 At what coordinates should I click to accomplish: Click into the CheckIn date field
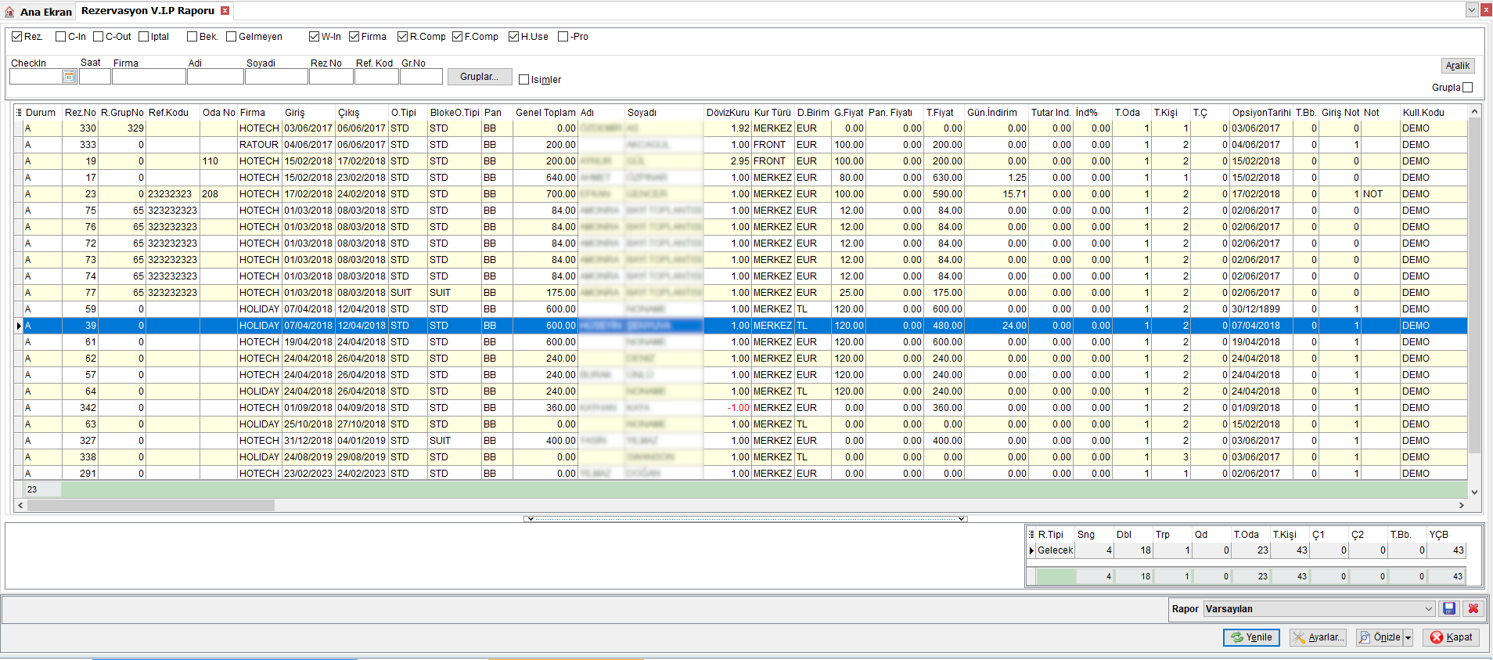[36, 77]
